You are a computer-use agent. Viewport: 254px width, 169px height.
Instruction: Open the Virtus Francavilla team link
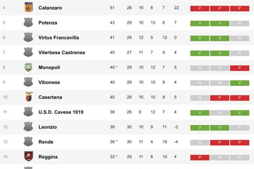[x=59, y=38]
